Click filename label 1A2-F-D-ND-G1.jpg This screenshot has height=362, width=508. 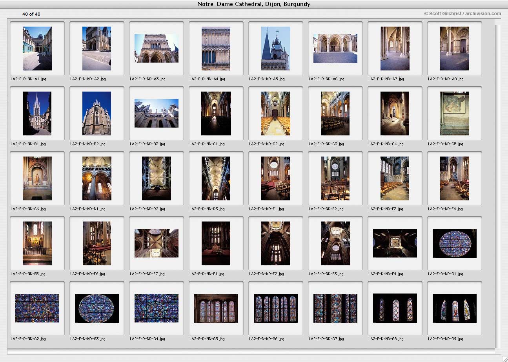point(445,274)
